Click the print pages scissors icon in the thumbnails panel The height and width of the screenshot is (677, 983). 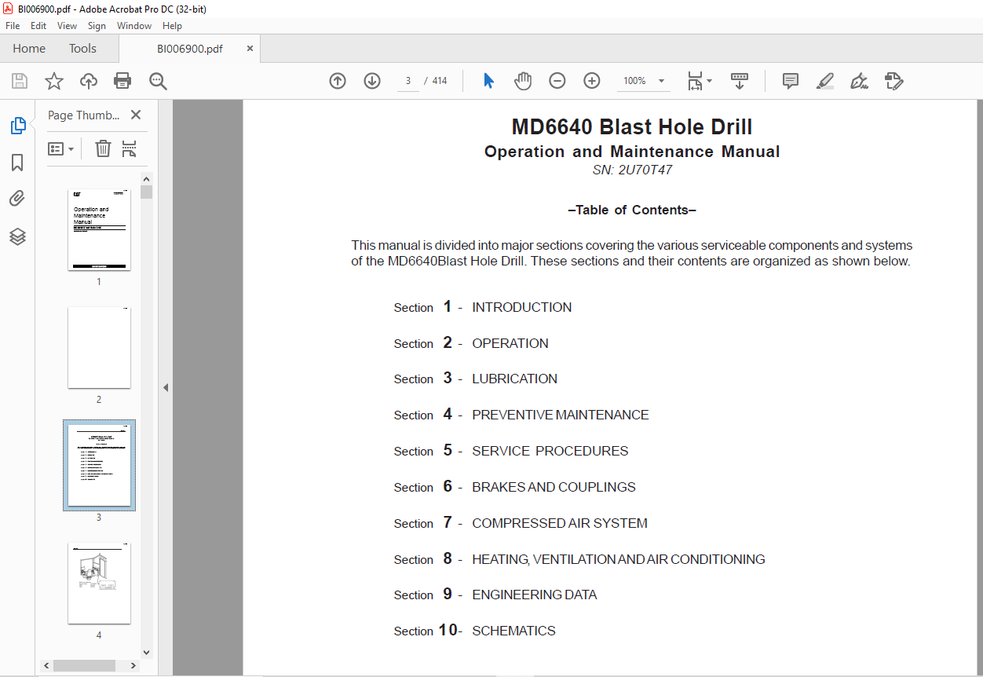coord(130,148)
